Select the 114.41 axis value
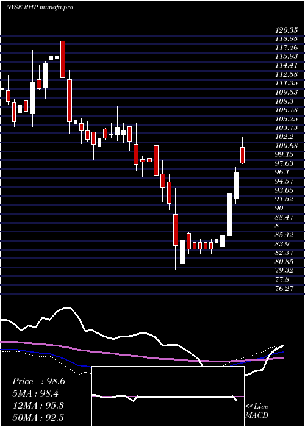 287,66
